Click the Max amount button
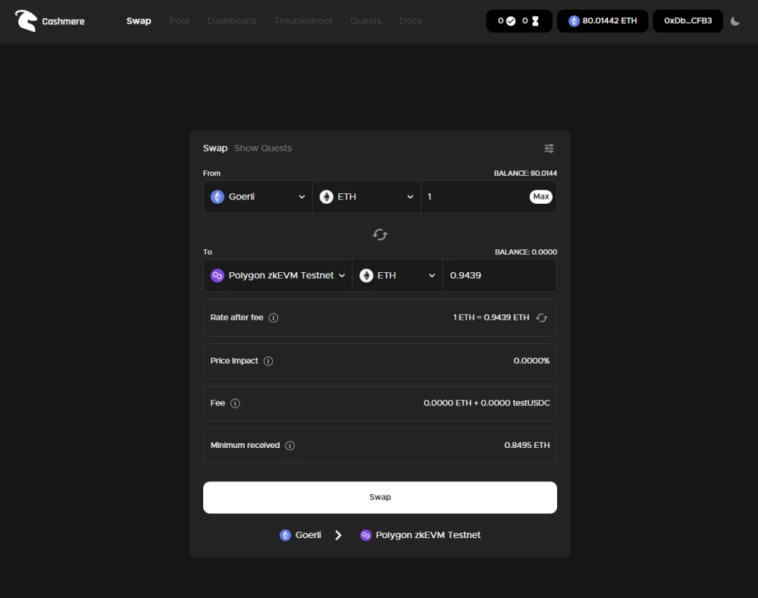The image size is (758, 598). point(541,196)
